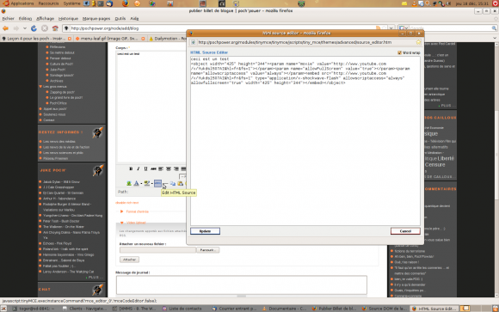
Task: Click in the HTML source text area
Action: pyautogui.click(x=305, y=141)
